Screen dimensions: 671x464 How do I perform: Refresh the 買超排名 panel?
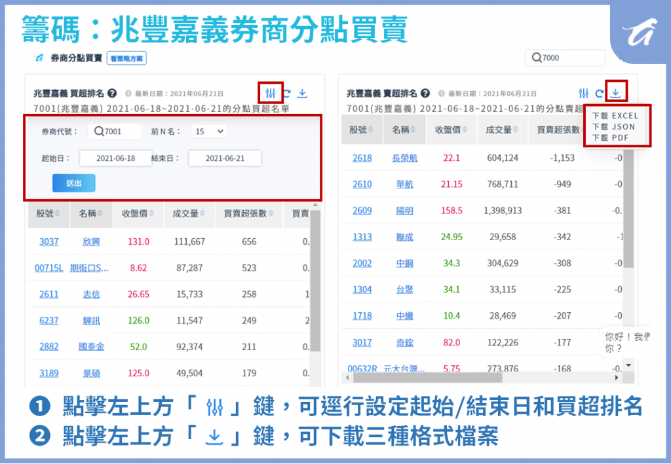pos(287,93)
